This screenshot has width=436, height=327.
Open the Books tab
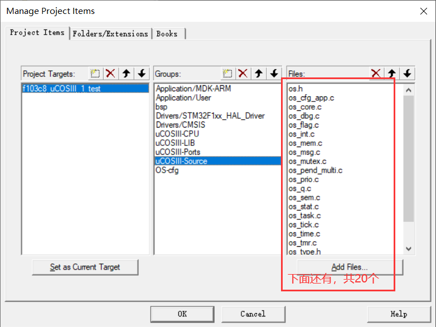[168, 34]
